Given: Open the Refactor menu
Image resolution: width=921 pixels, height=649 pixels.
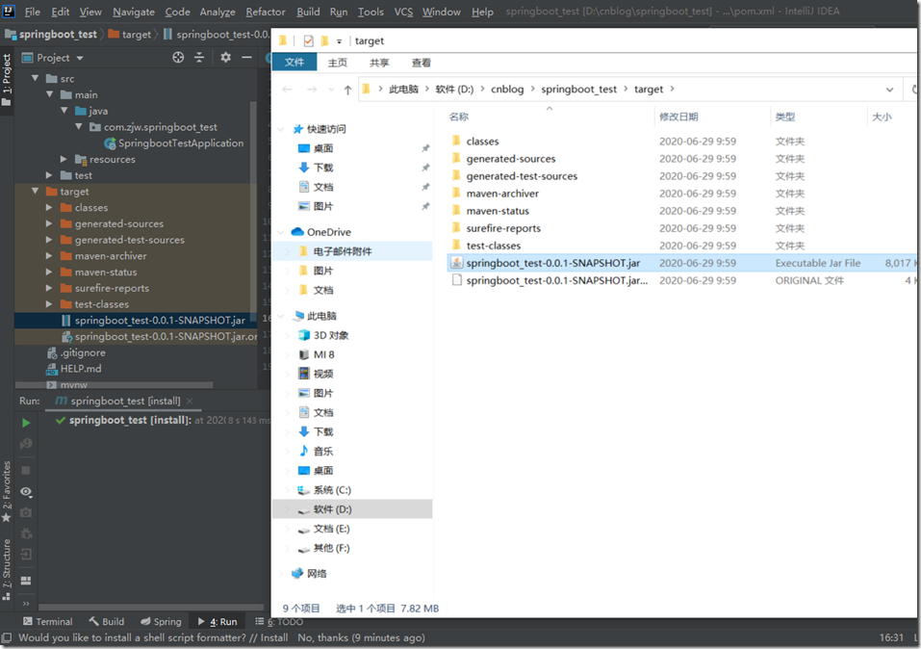Looking at the screenshot, I should click(x=265, y=12).
